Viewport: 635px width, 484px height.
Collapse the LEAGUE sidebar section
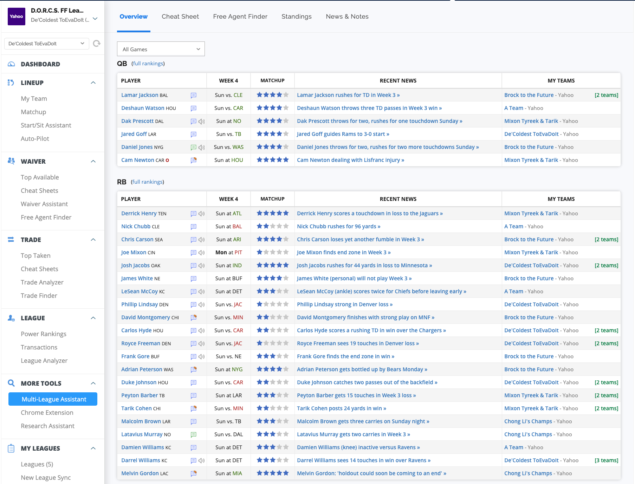pyautogui.click(x=93, y=318)
